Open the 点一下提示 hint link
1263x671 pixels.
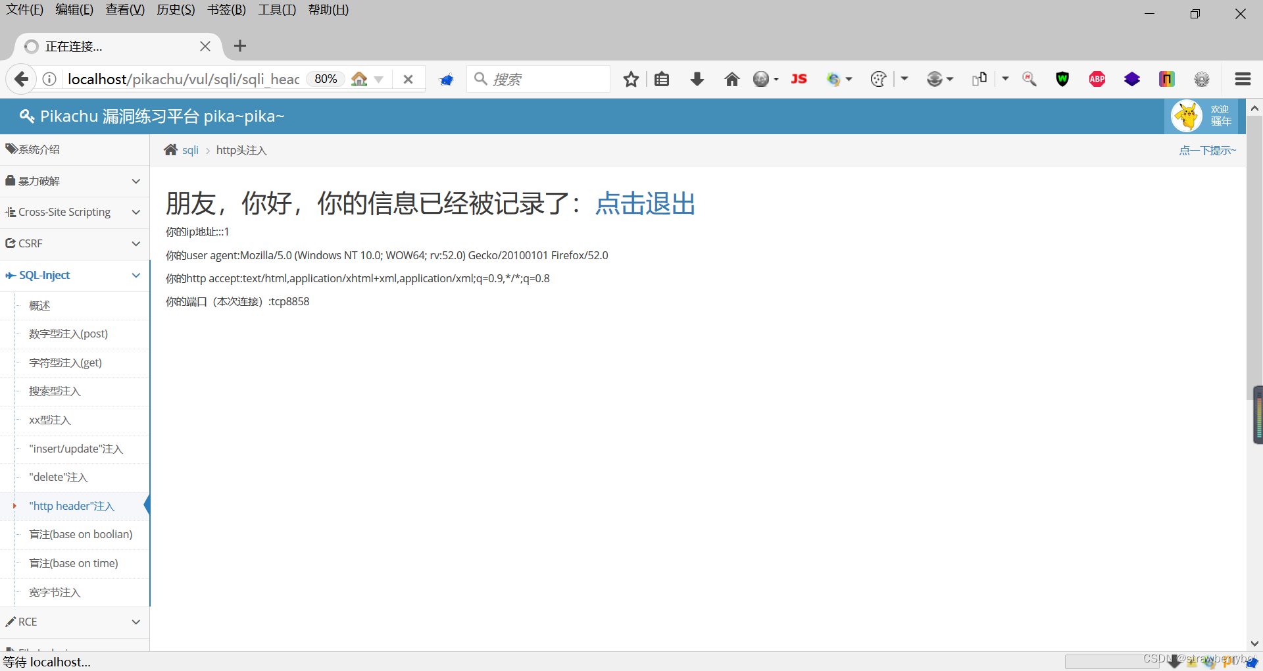click(x=1208, y=150)
